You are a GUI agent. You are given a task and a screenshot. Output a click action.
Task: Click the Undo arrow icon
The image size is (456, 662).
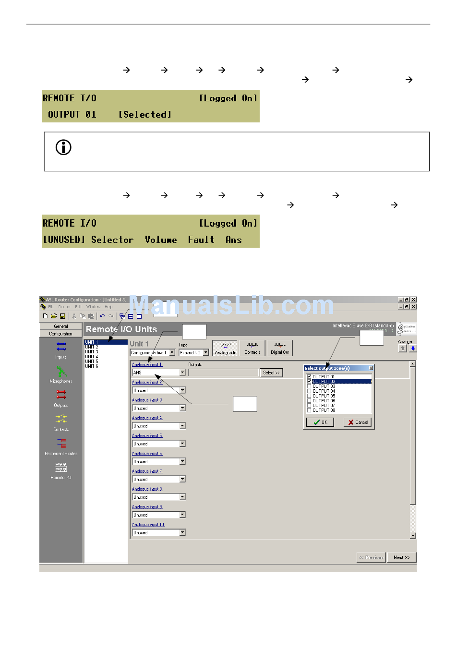click(102, 316)
